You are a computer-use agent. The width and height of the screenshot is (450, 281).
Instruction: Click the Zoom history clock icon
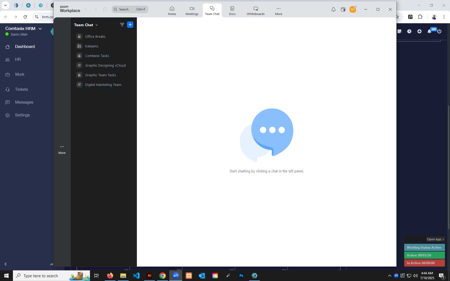(x=105, y=9)
